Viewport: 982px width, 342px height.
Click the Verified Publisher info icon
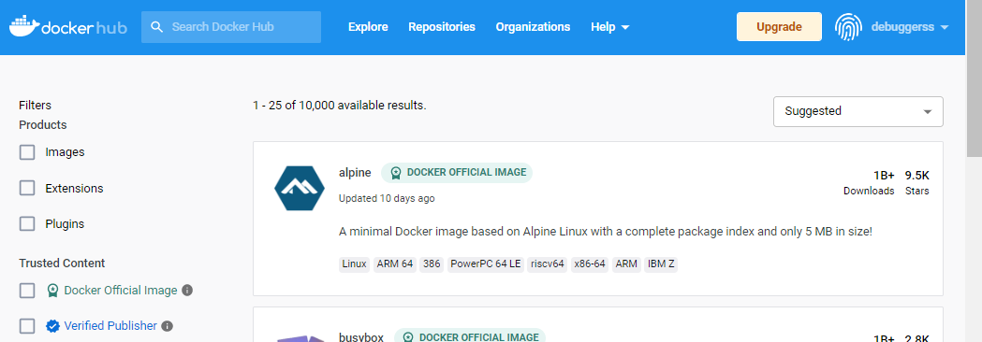pos(167,326)
